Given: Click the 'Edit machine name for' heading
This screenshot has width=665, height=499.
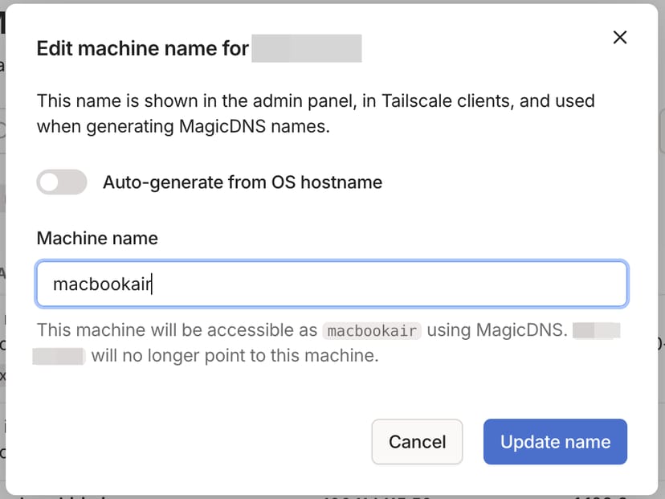Looking at the screenshot, I should [x=142, y=48].
